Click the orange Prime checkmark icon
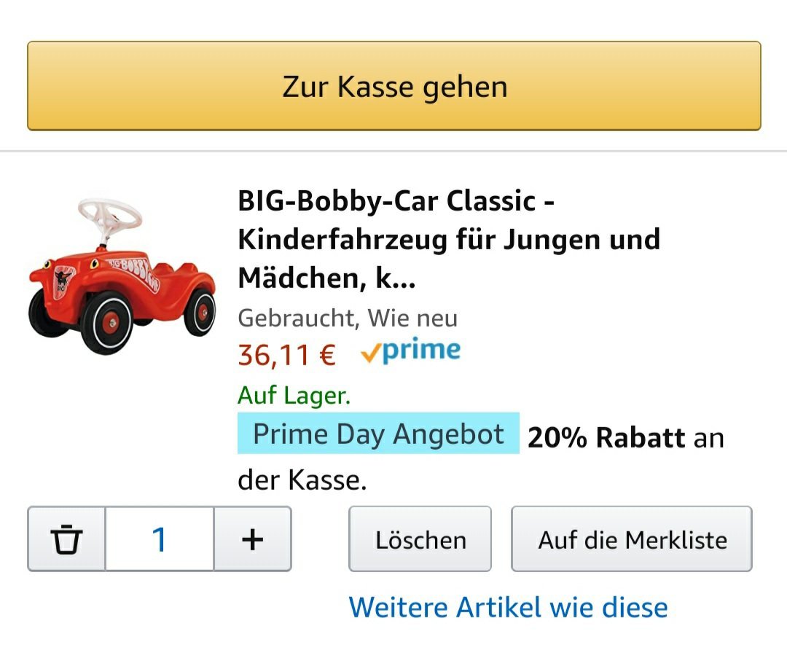787x645 pixels. (370, 353)
